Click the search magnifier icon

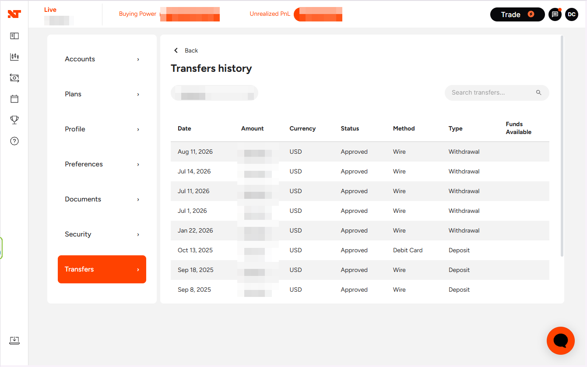click(539, 92)
